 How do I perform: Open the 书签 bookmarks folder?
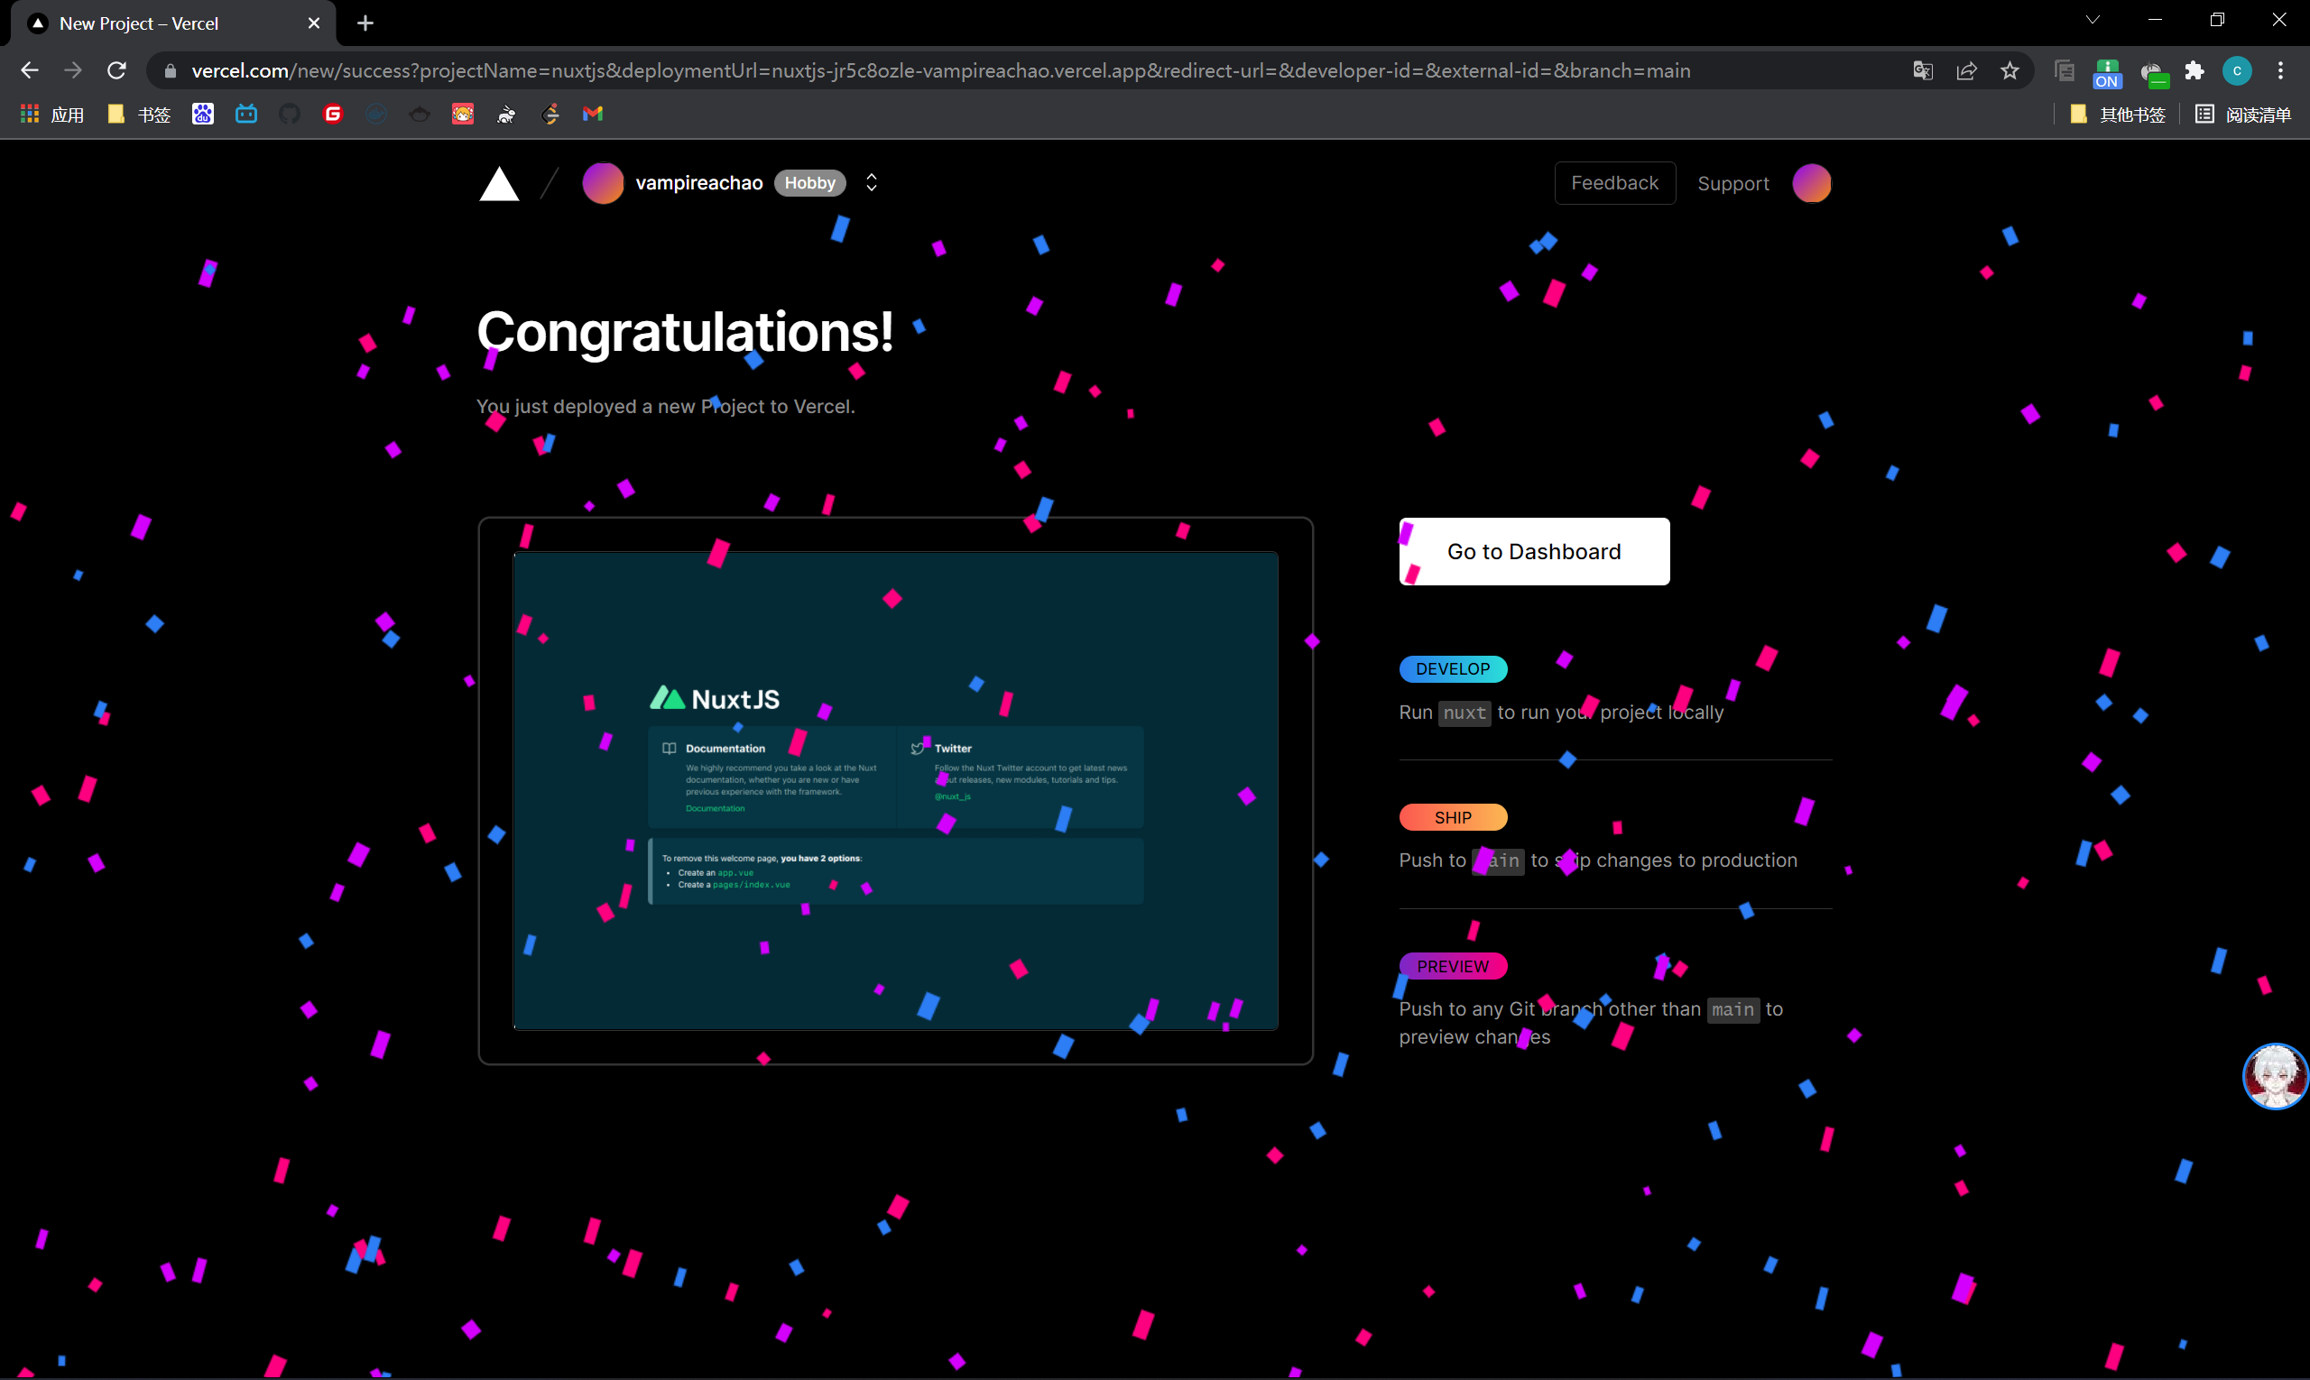[140, 115]
